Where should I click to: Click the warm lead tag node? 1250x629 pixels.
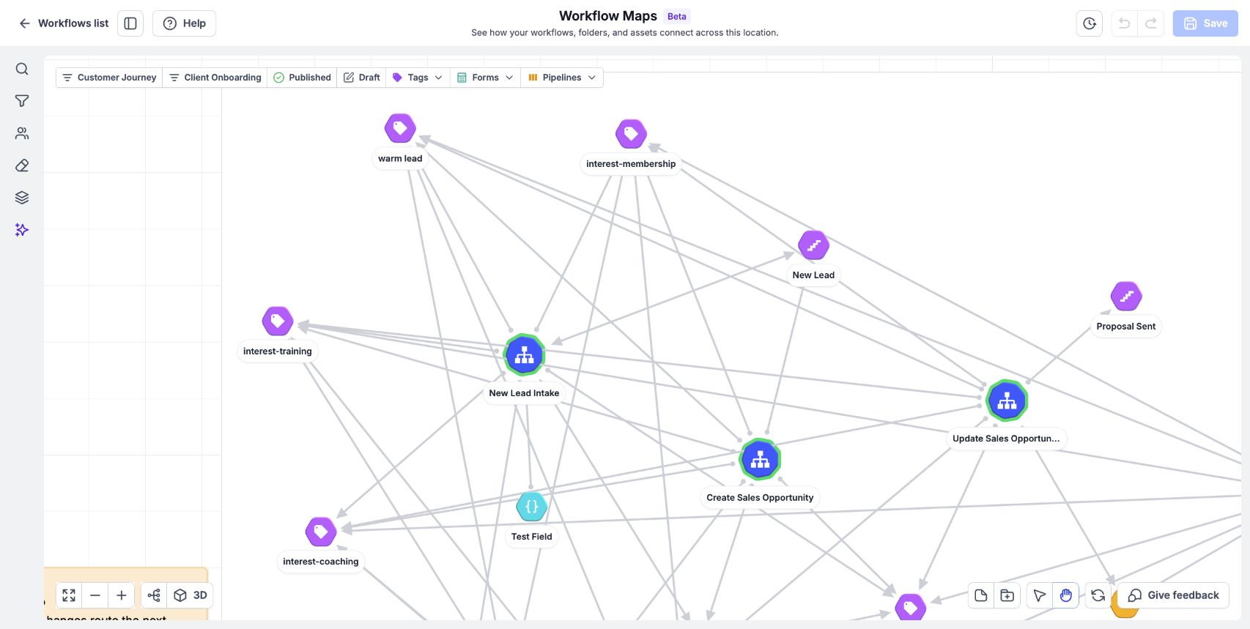coord(400,128)
